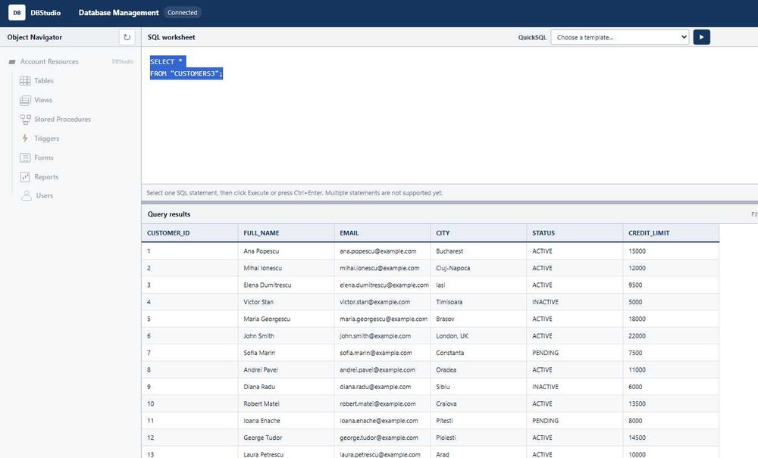Screen dimensions: 758x458
Task: Click the mihai.ionescu@example.com email cell
Action: pos(382,268)
